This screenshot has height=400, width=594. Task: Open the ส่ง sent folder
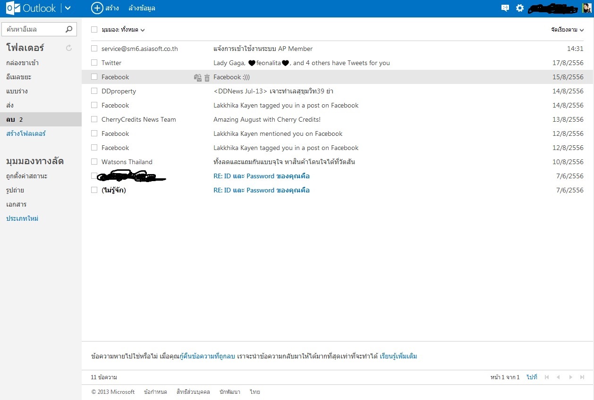[x=10, y=105]
